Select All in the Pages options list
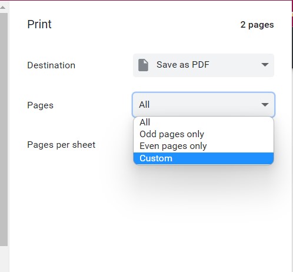Viewport: 293px width, 272px height. (204, 122)
